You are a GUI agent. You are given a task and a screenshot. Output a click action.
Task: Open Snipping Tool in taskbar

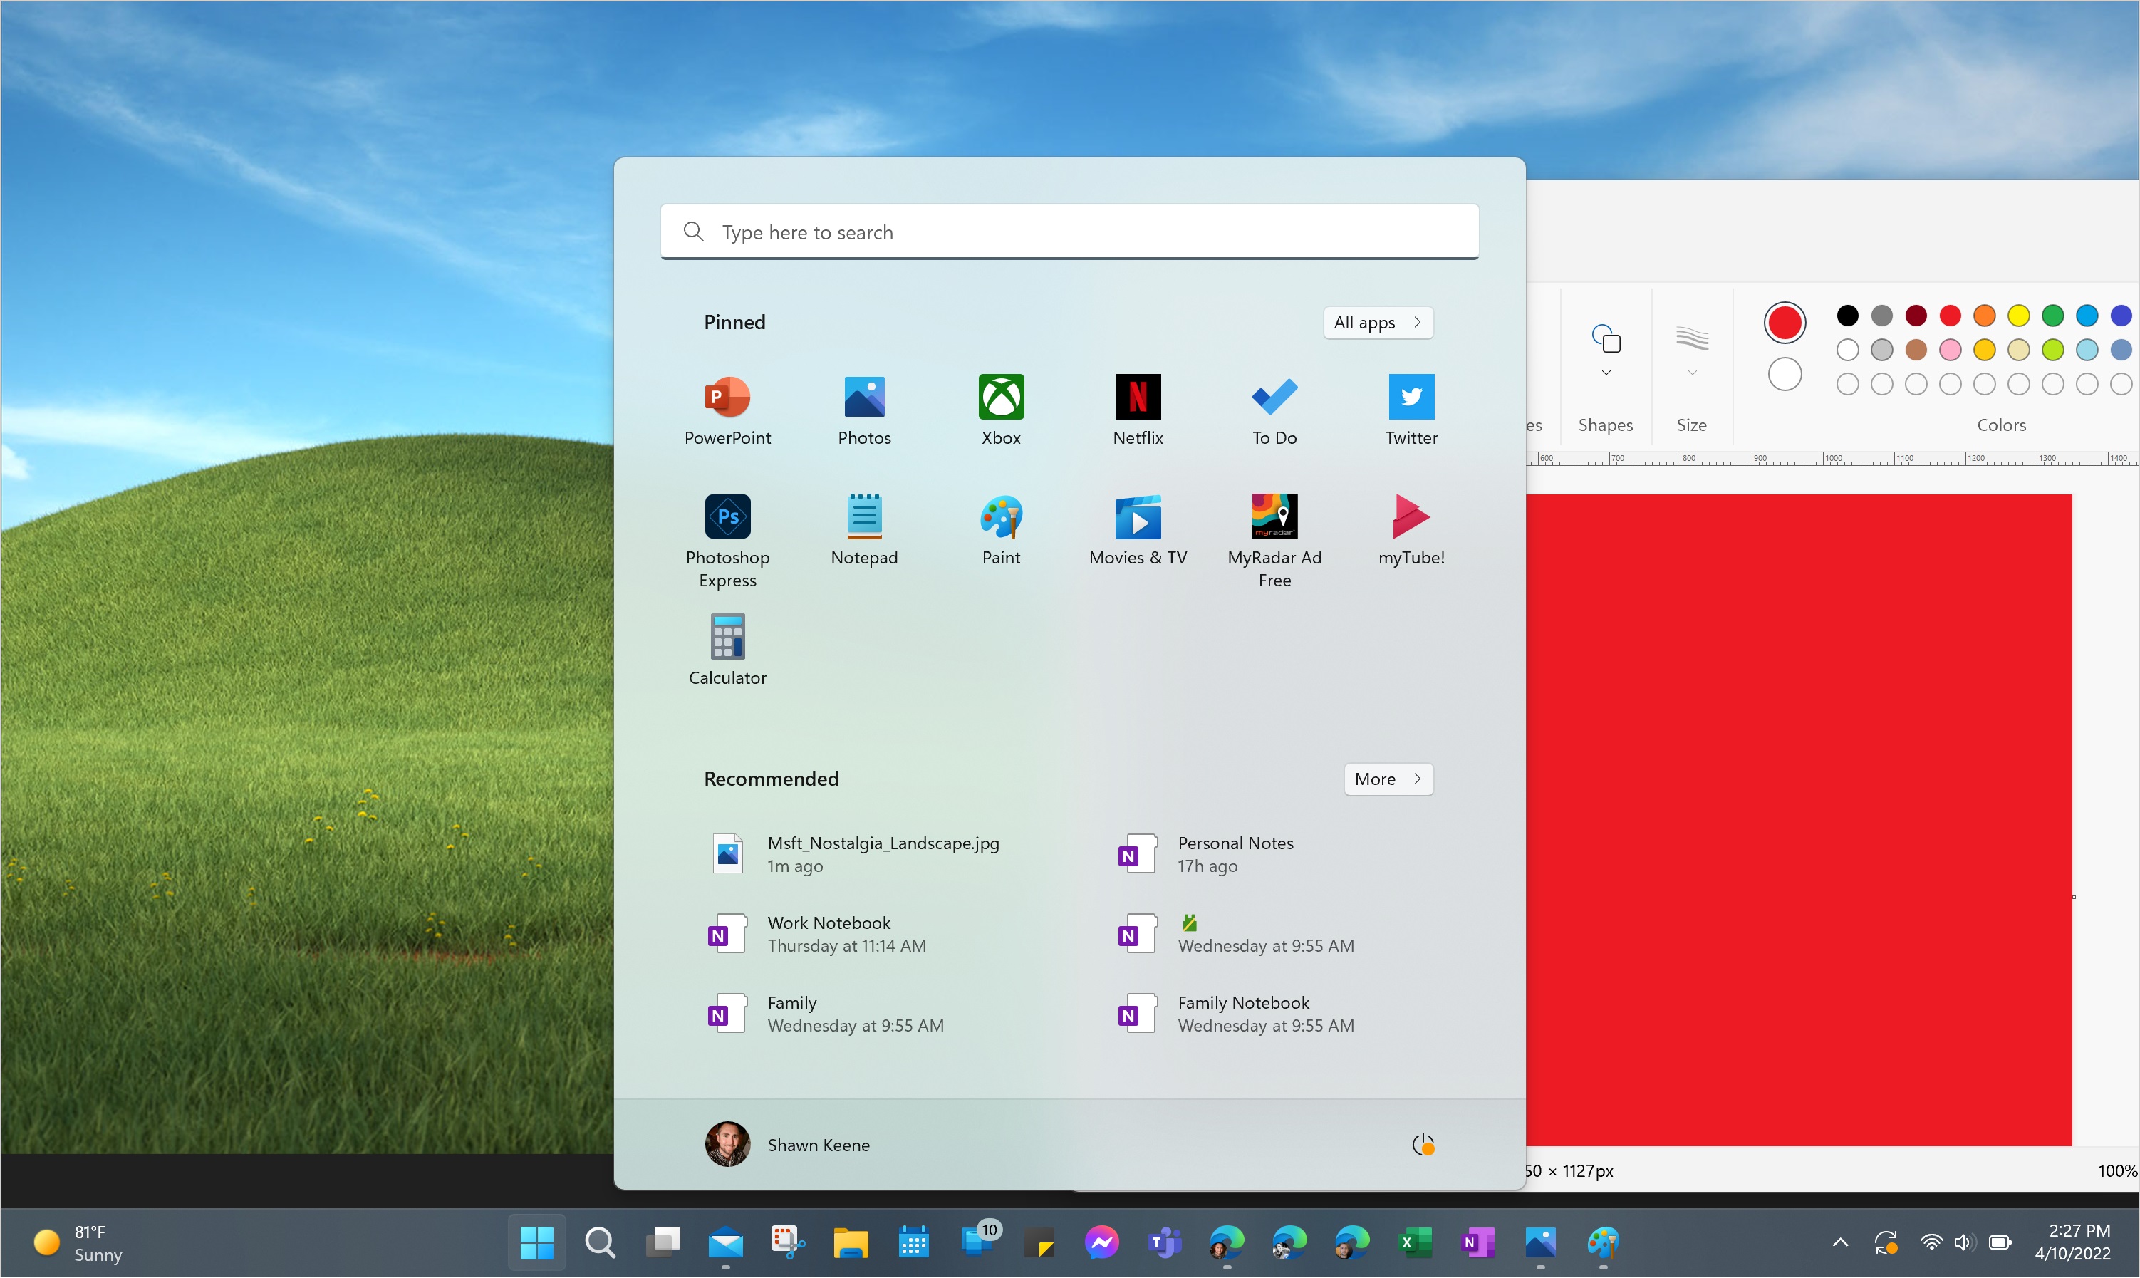[x=787, y=1242]
